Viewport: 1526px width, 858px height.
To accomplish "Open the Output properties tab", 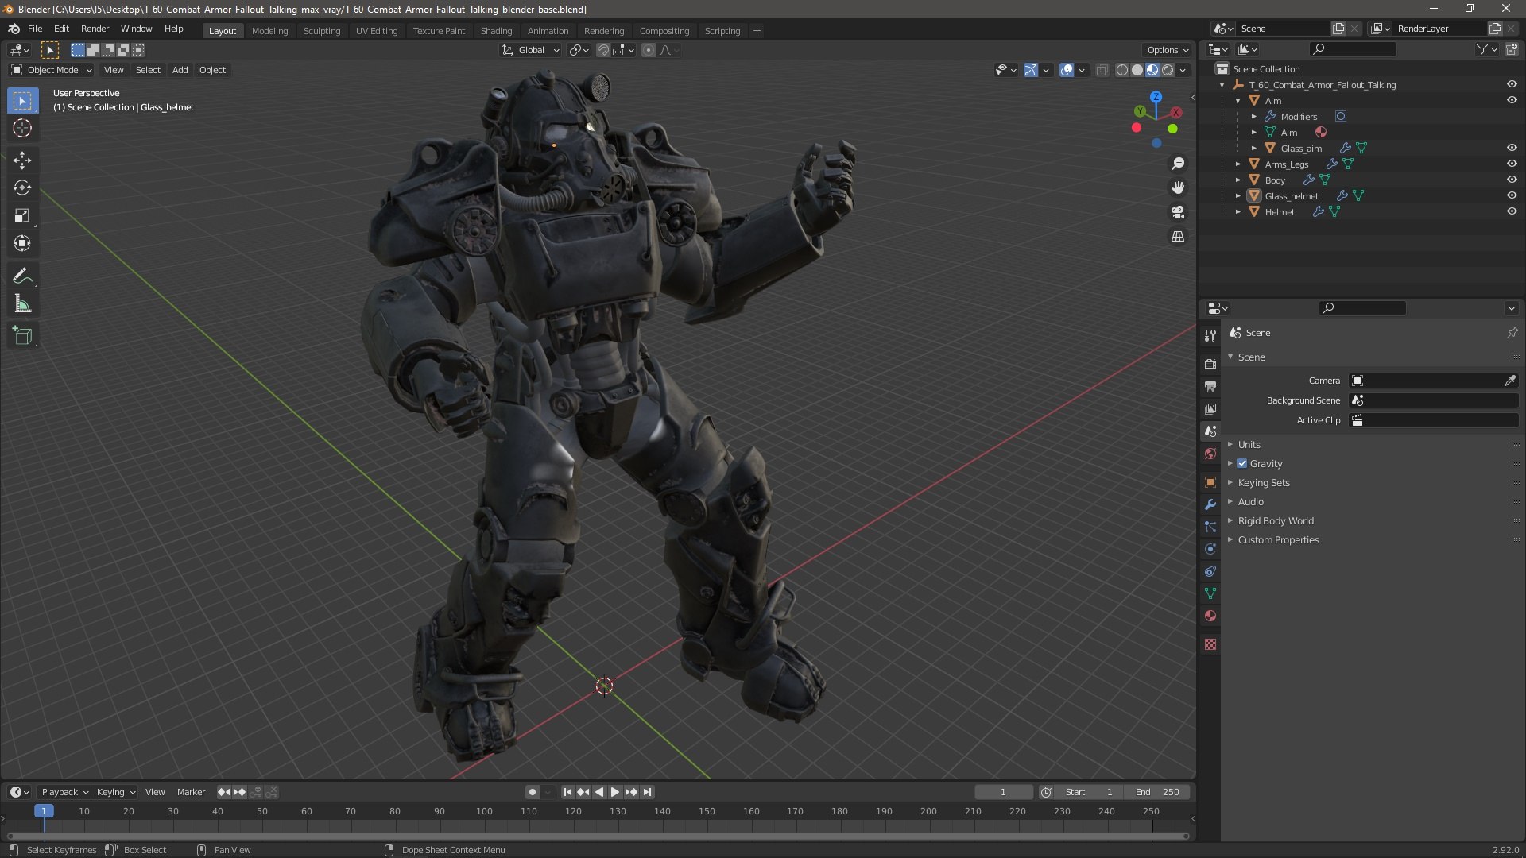I will pyautogui.click(x=1210, y=386).
